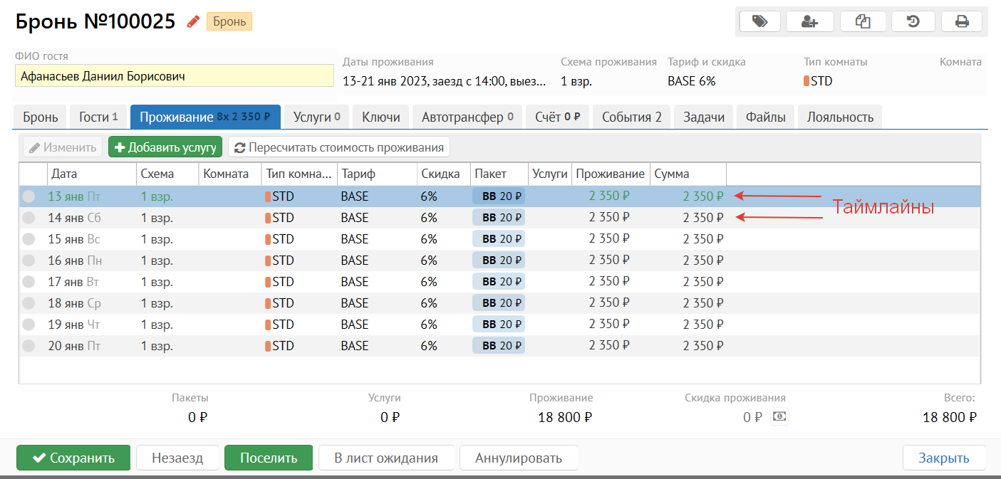Switch to the Гости tab

pos(98,117)
